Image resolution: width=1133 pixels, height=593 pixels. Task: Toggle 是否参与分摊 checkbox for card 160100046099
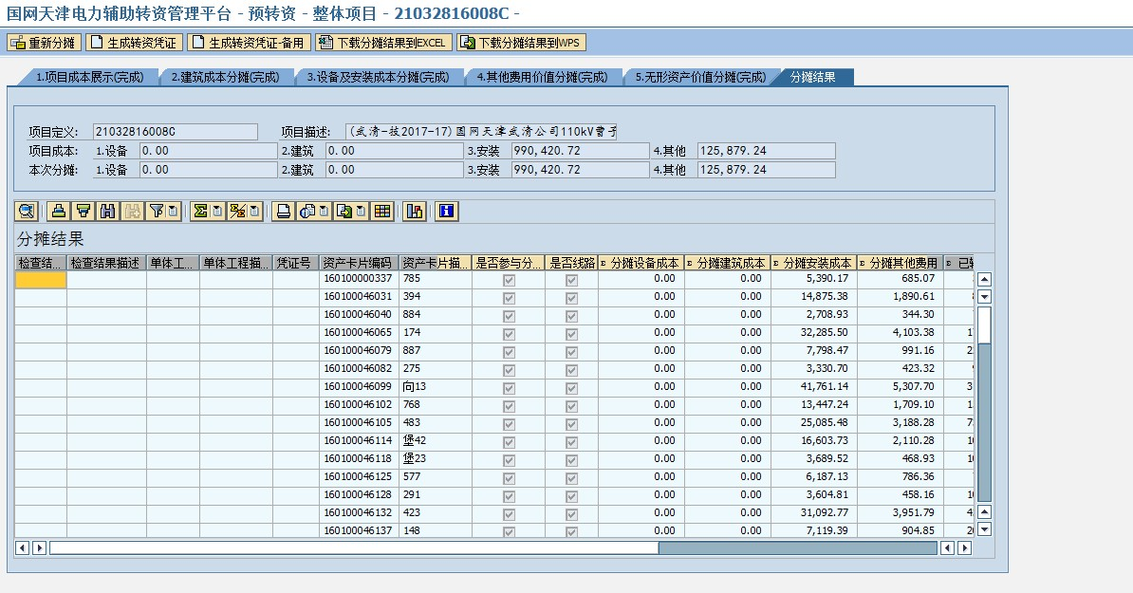(509, 389)
